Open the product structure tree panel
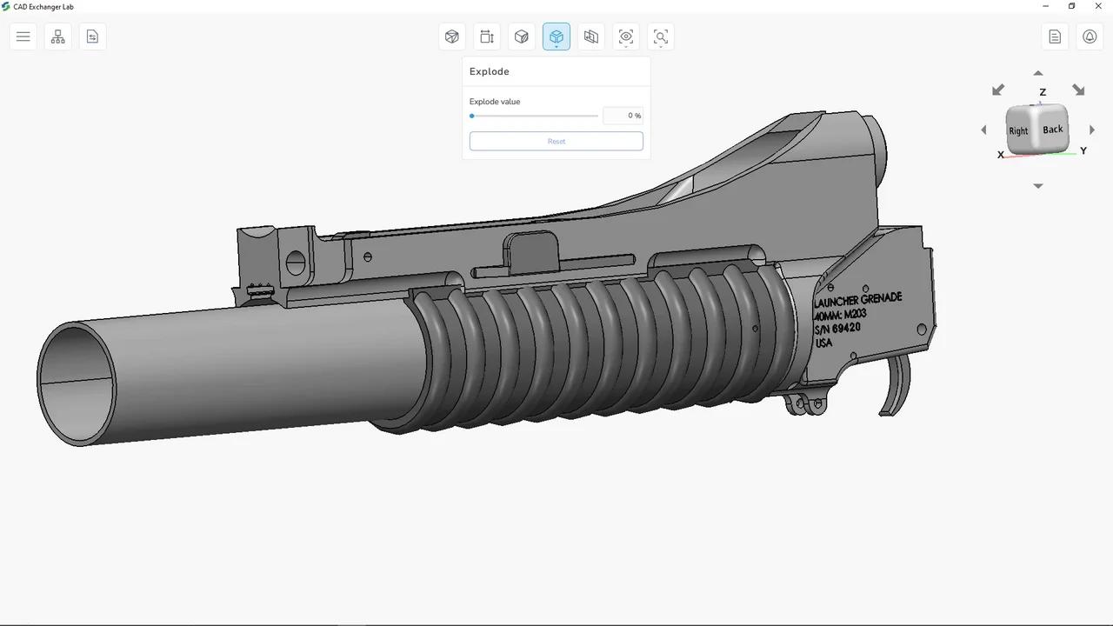Viewport: 1113px width, 626px height. [x=57, y=37]
